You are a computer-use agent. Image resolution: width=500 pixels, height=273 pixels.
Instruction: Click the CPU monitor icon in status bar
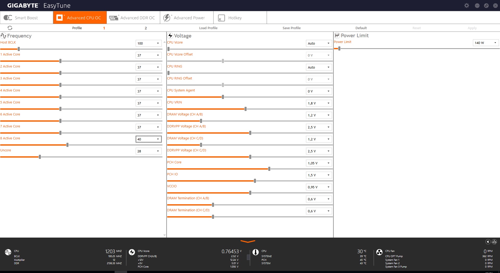pos(8,252)
